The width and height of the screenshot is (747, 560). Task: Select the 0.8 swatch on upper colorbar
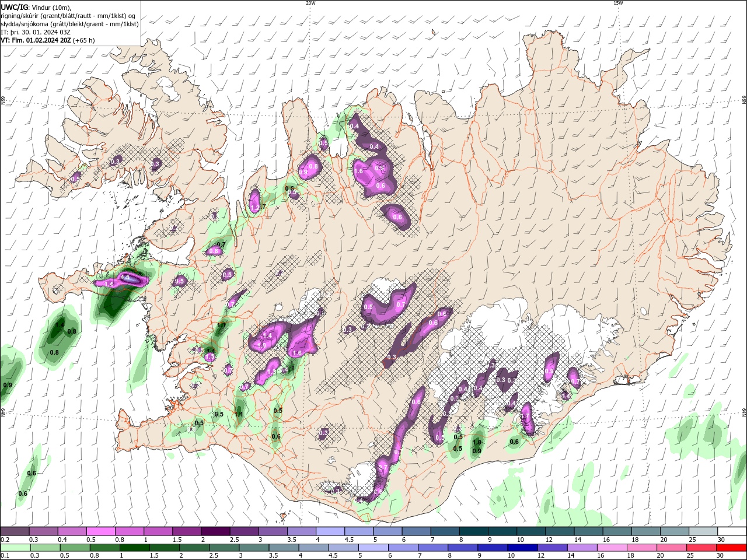click(x=129, y=531)
